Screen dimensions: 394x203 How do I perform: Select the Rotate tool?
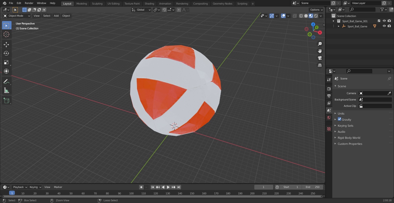point(6,53)
